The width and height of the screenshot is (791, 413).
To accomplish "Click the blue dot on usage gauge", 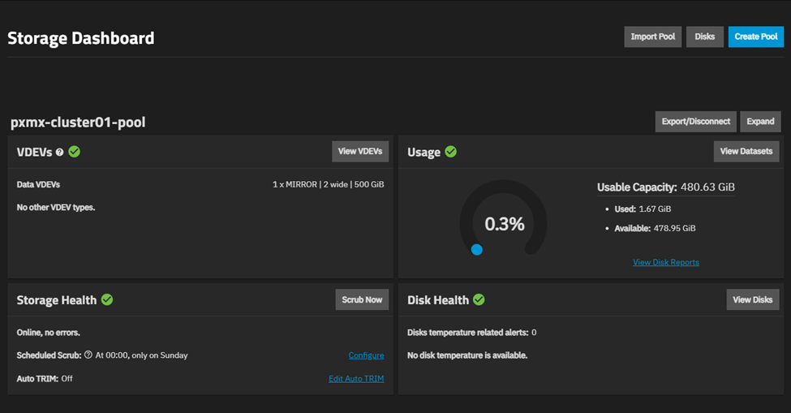I will click(477, 250).
